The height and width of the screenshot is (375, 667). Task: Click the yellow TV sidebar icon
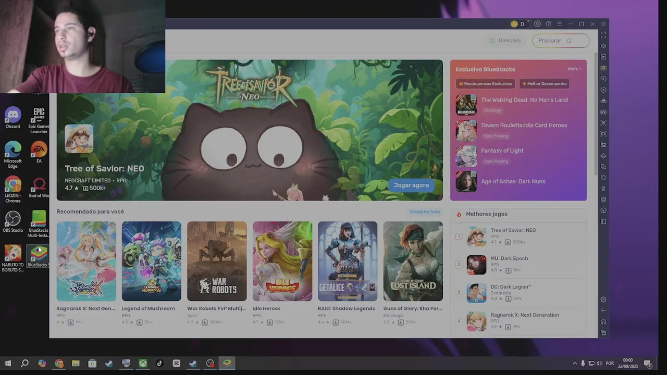(x=603, y=68)
